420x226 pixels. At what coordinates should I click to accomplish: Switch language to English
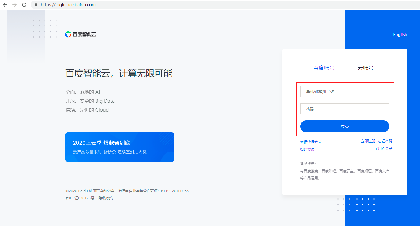pyautogui.click(x=400, y=35)
